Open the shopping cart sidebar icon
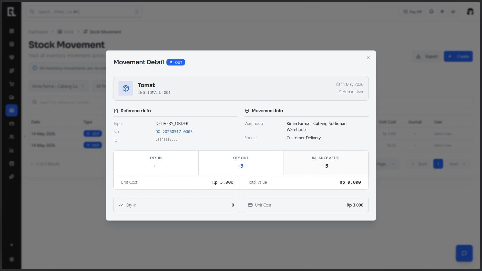Image resolution: width=482 pixels, height=271 pixels. point(12,84)
